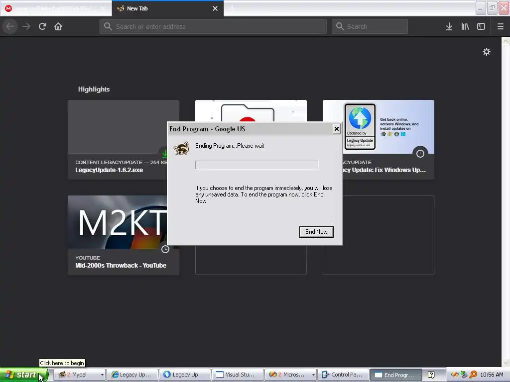Image resolution: width=510 pixels, height=382 pixels.
Task: Open the Downloads panel arrow icon
Action: pyautogui.click(x=449, y=26)
